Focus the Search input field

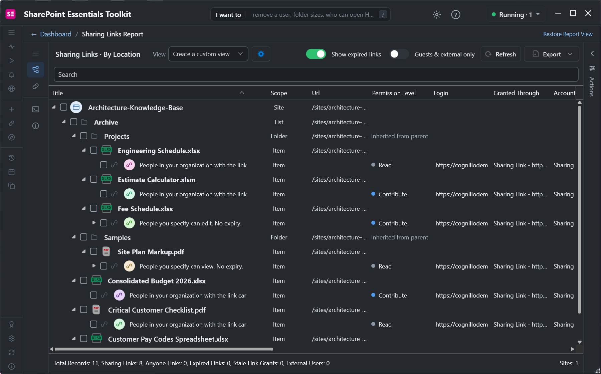pyautogui.click(x=316, y=74)
